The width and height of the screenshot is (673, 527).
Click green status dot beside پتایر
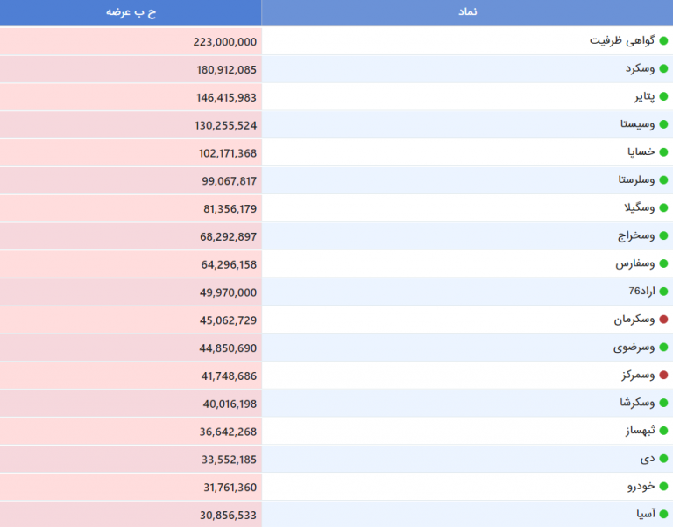(x=663, y=97)
